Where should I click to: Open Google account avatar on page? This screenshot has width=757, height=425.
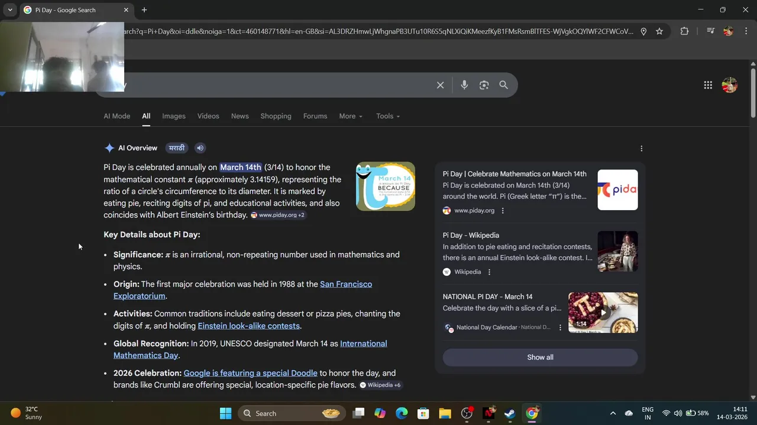tap(730, 85)
